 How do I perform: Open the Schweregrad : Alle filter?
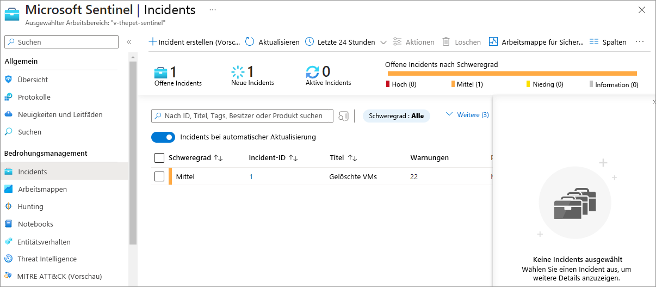click(396, 116)
